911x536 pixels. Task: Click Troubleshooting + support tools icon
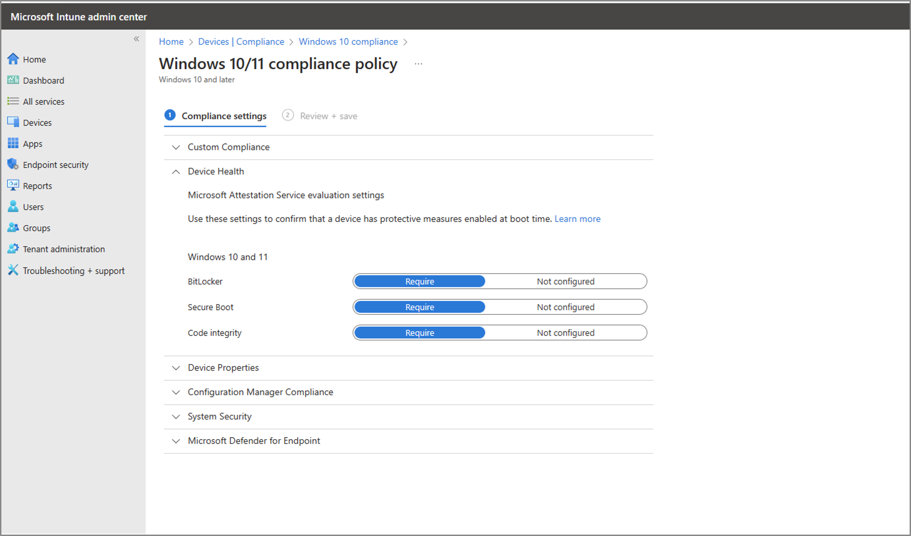tap(13, 270)
